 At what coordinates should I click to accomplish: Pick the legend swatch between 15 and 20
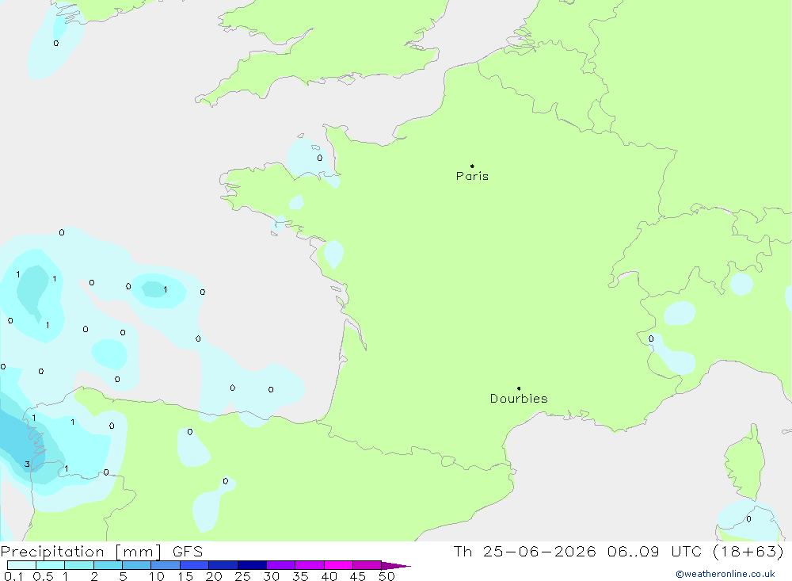point(194,565)
